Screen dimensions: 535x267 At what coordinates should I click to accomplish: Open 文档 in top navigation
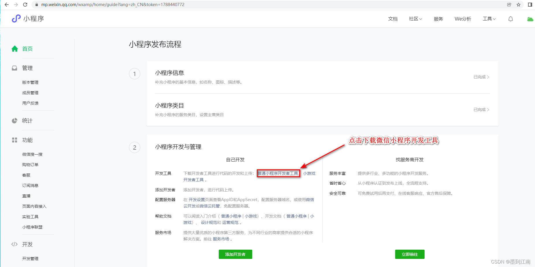tap(393, 19)
